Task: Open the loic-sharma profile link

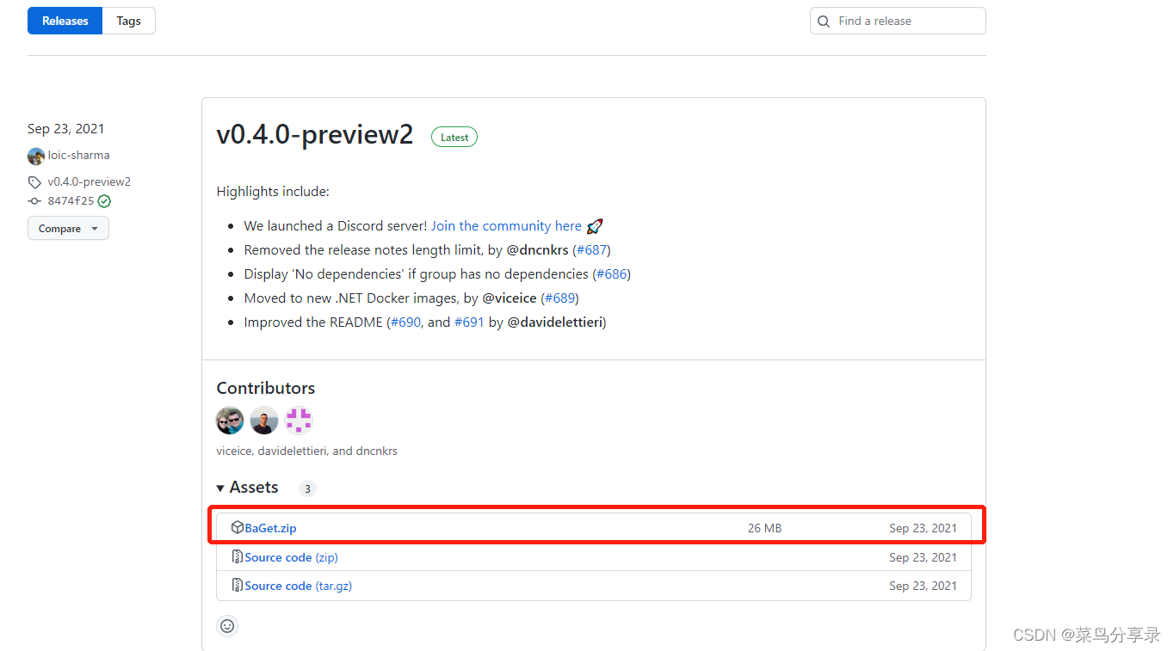Action: click(x=78, y=156)
